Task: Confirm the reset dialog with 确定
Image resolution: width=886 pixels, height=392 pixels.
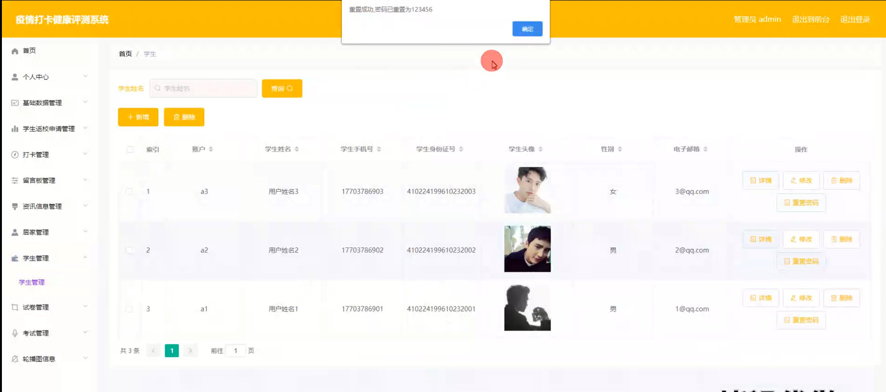Action: (x=527, y=29)
